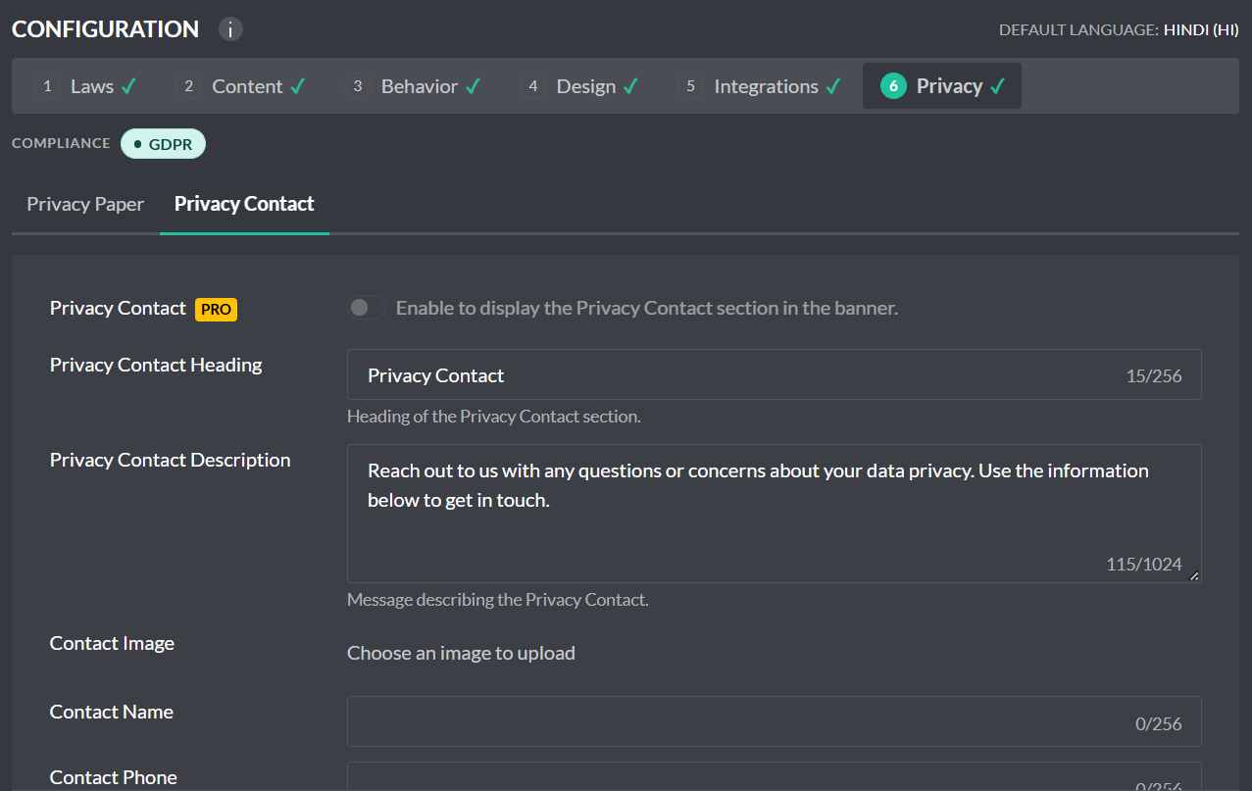Click 'Choose an image to upload'
The image size is (1252, 791).
[461, 653]
